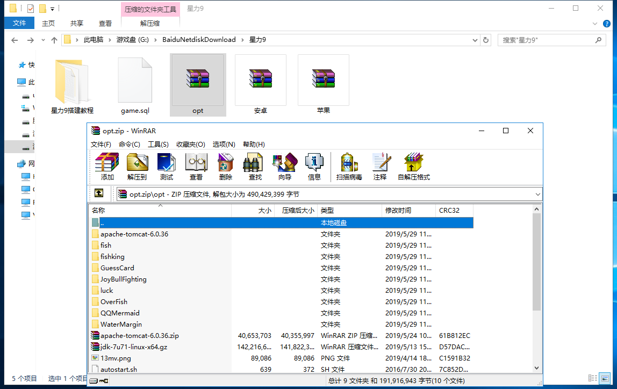Select the fishking folder row
The width and height of the screenshot is (617, 389).
tap(282, 256)
